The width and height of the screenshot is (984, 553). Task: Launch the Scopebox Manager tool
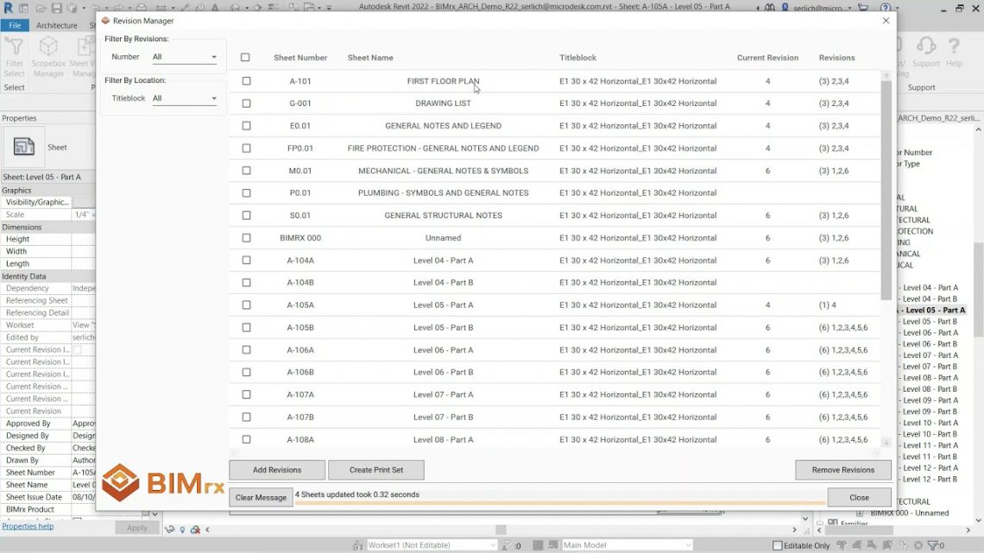[47, 53]
